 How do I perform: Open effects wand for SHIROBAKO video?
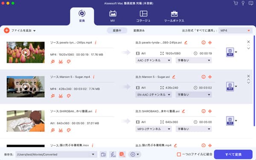click(52, 130)
